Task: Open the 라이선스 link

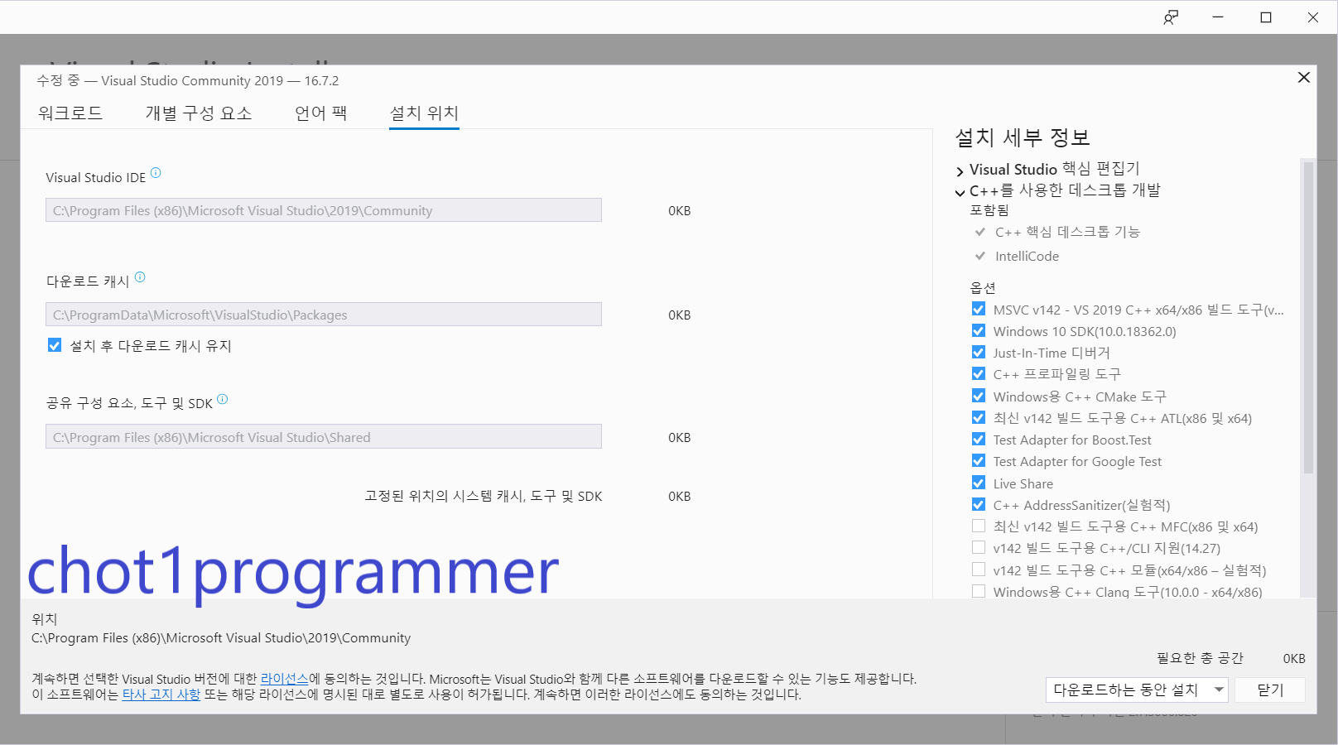Action: [283, 678]
